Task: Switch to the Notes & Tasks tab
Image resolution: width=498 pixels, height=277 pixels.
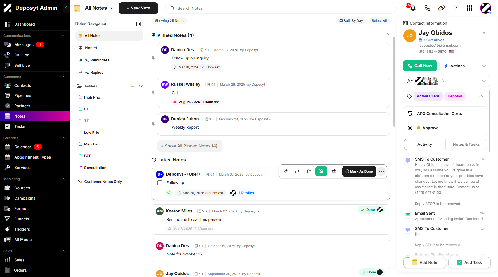Action: click(466, 144)
